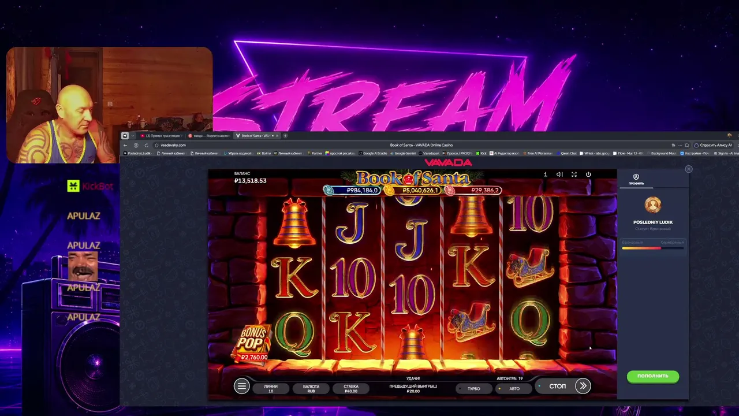Screen dimensions: 739x416
Task: Click the Предыдущий выигрыш ₽20.00 text
Action: (413, 388)
